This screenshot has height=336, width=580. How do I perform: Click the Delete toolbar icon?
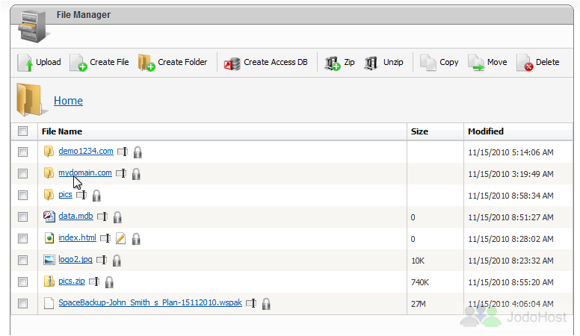click(524, 63)
